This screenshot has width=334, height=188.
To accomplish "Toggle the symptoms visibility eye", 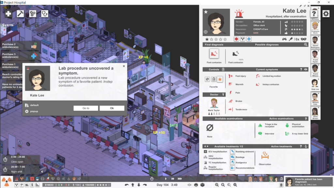I will tap(306, 70).
